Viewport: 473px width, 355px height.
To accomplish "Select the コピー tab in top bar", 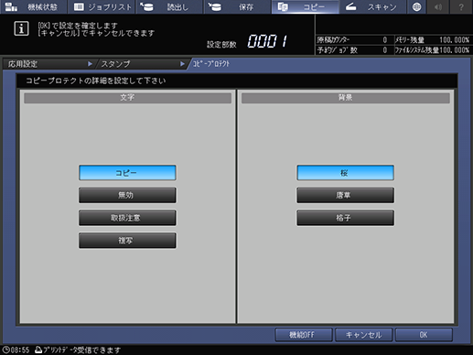I will 306,6.
